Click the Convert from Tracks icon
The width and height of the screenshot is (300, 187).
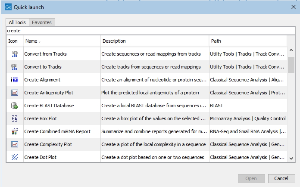click(x=15, y=54)
